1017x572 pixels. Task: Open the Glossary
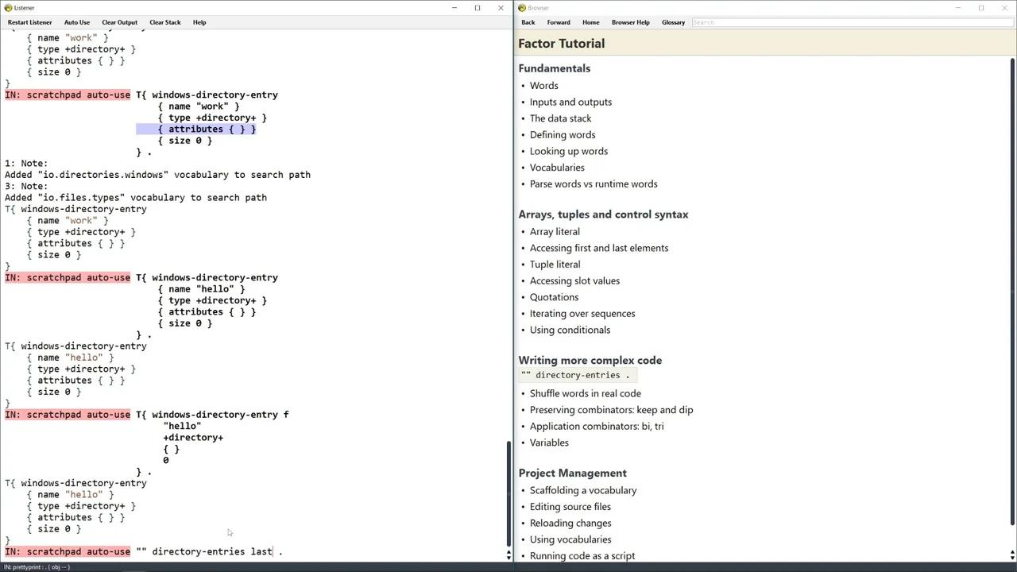point(673,21)
